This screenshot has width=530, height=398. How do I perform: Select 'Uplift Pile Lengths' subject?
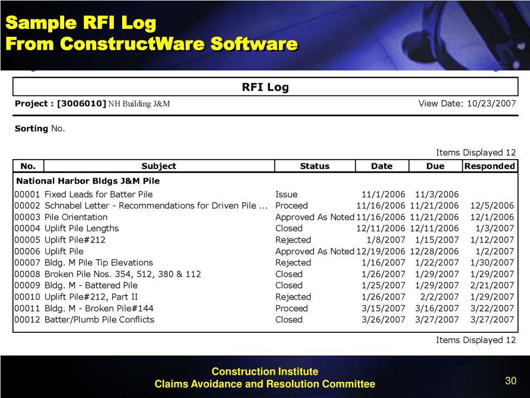[82, 229]
